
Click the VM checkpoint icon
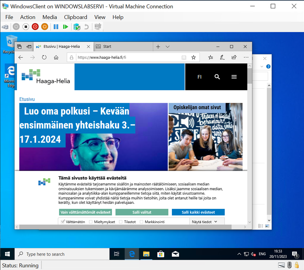coord(77,27)
